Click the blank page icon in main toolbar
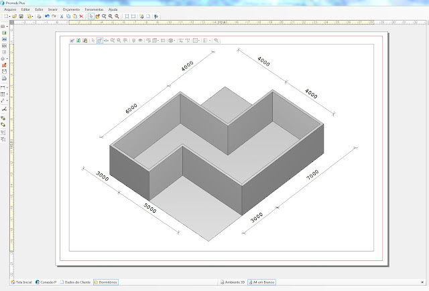This screenshot has height=291, width=429. click(148, 16)
